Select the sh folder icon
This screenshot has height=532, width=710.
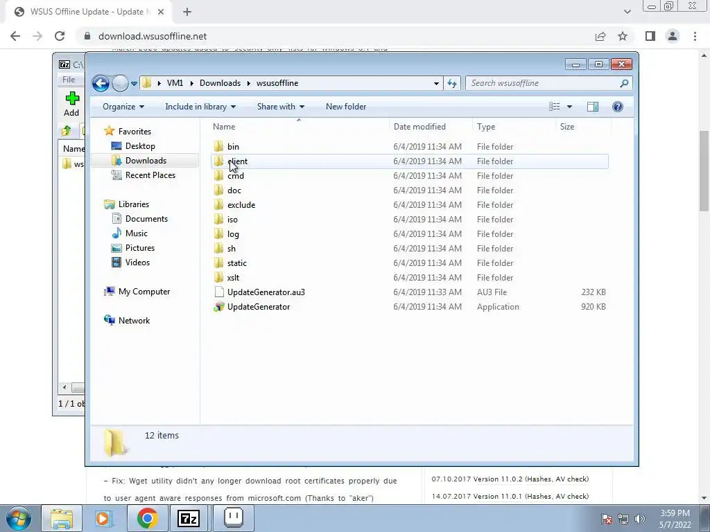[x=218, y=249]
